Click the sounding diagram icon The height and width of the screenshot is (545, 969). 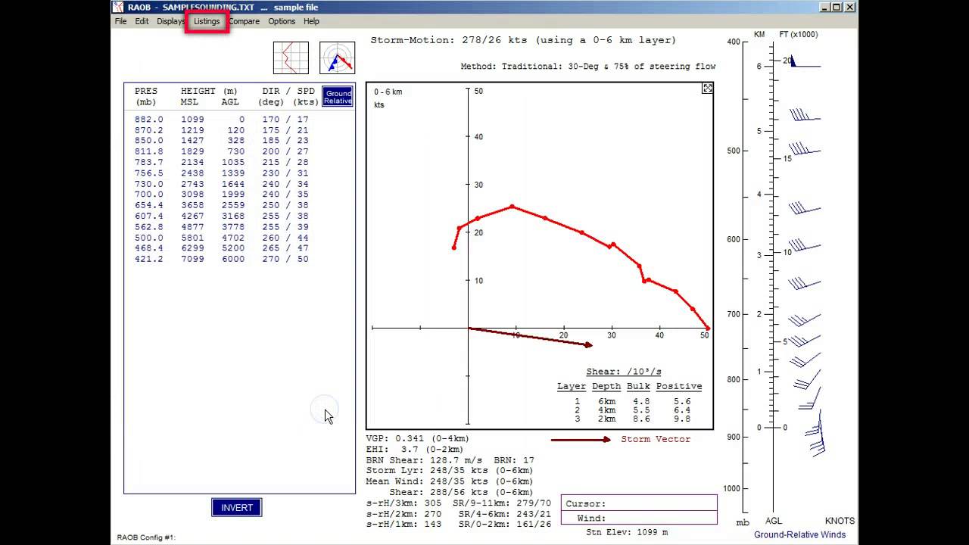pyautogui.click(x=291, y=58)
